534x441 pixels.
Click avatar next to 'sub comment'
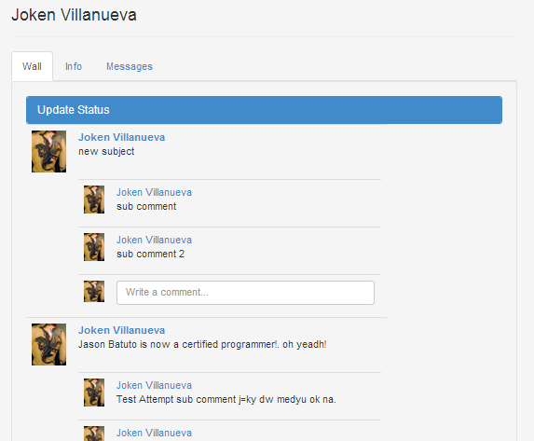pos(94,200)
